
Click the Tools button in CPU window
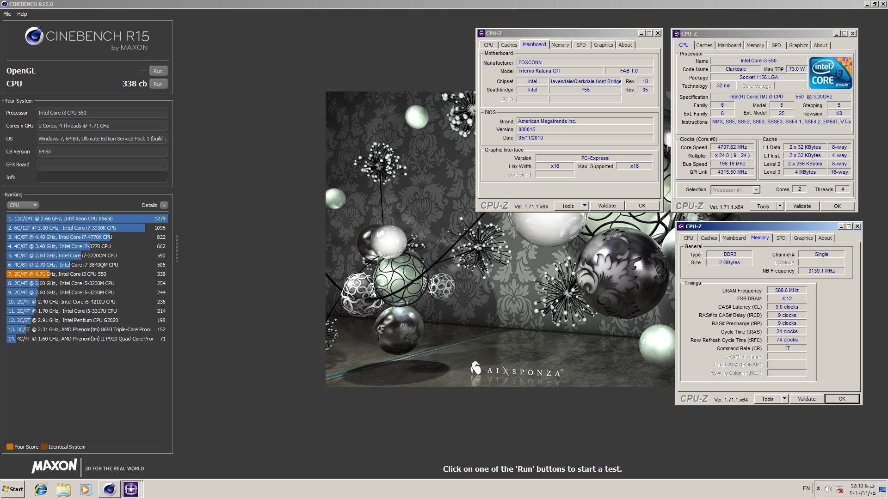pyautogui.click(x=763, y=207)
